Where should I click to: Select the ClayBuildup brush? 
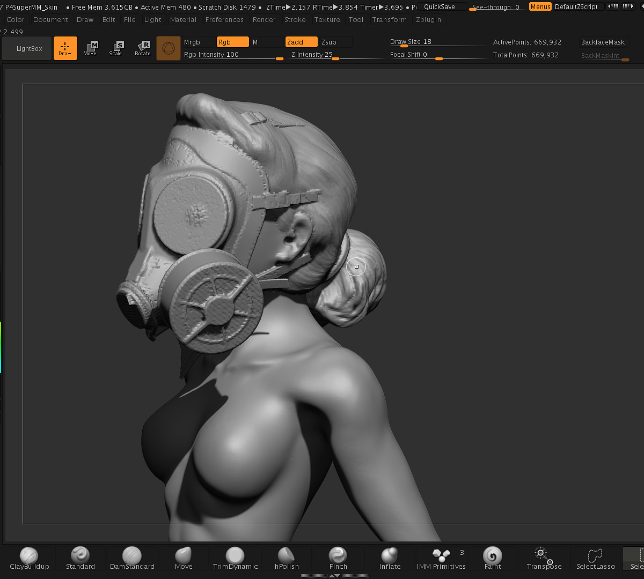pos(29,559)
